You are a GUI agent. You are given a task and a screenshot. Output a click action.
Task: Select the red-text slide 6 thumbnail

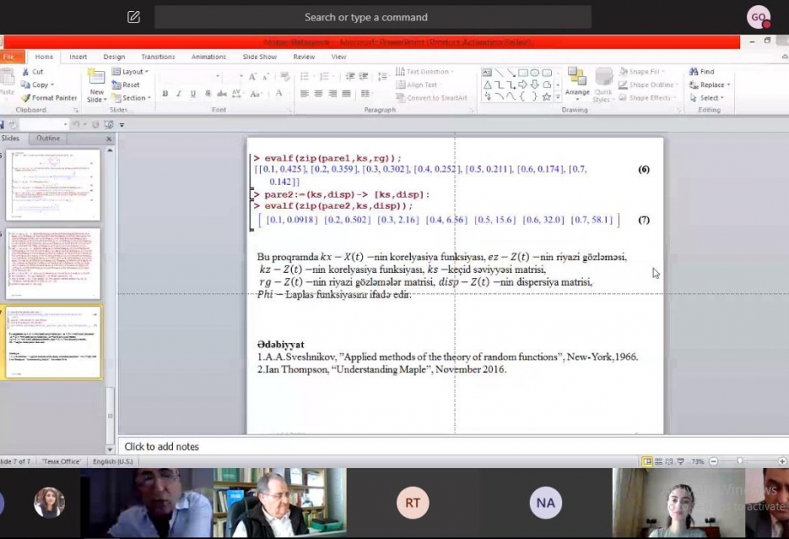click(53, 264)
